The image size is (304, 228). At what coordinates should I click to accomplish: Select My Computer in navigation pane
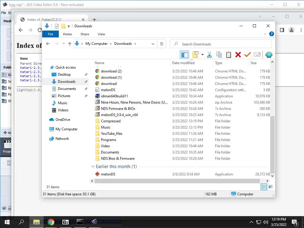point(66,129)
